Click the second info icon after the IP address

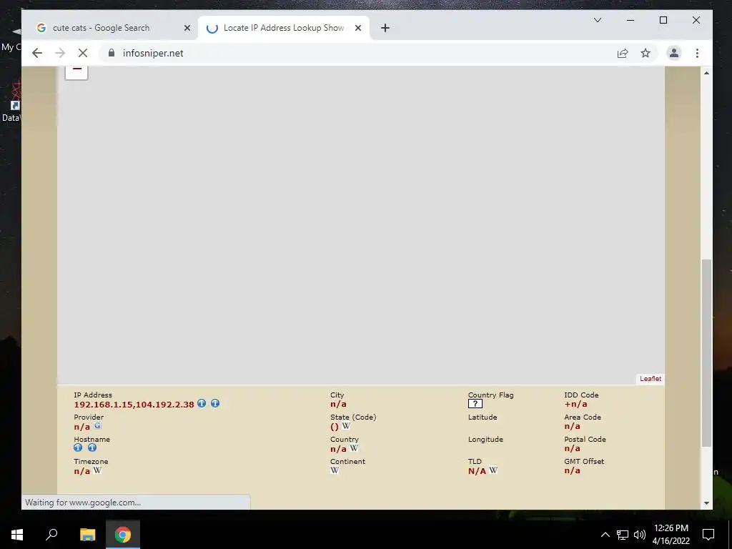(x=214, y=403)
